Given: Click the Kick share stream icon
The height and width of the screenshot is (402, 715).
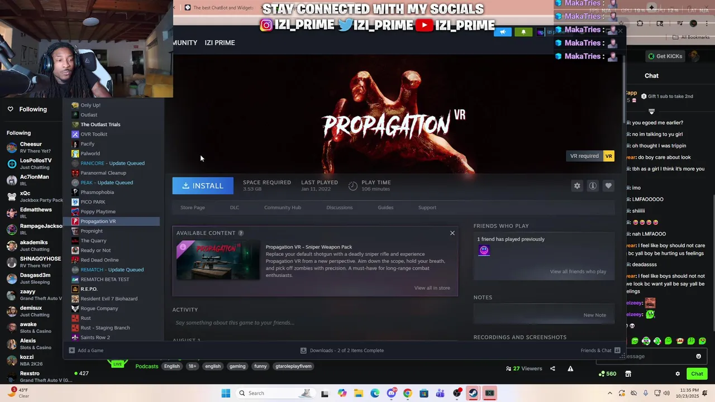Looking at the screenshot, I should (x=552, y=368).
